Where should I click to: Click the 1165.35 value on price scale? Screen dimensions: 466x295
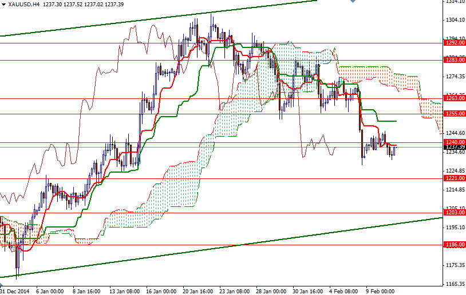(x=455, y=284)
